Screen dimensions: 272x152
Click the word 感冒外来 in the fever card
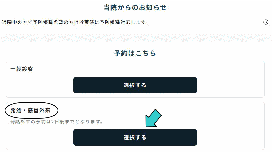coord(39,110)
